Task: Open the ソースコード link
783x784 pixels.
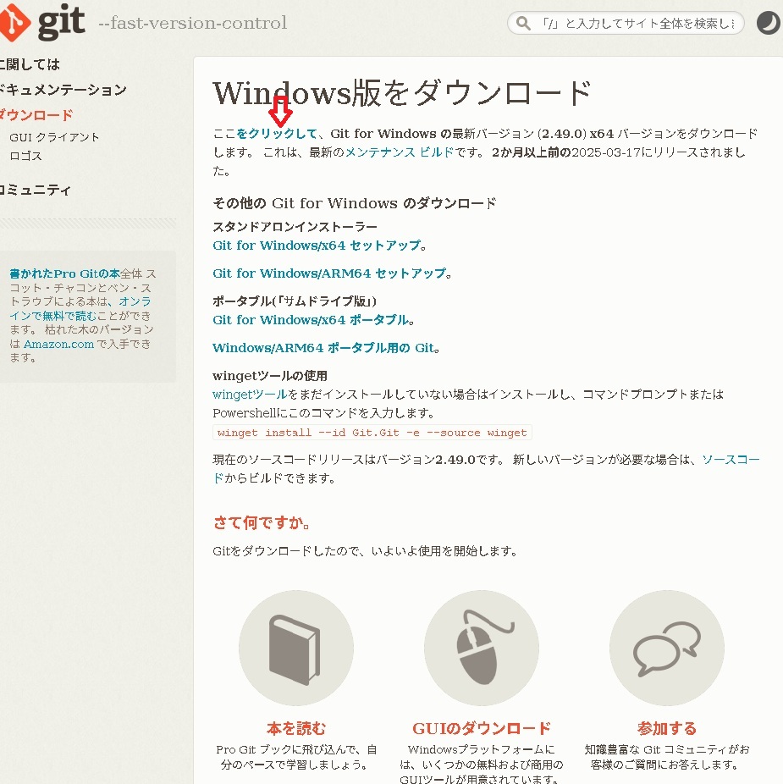Action: (731, 460)
